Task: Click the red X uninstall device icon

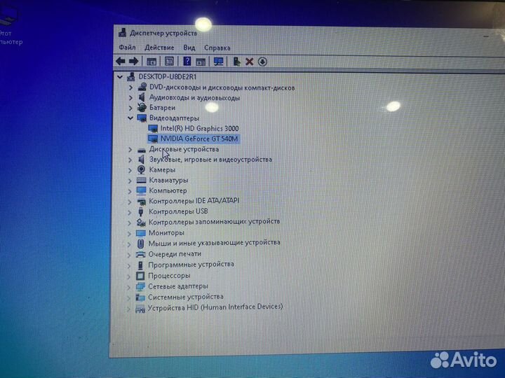Action: pyautogui.click(x=249, y=62)
